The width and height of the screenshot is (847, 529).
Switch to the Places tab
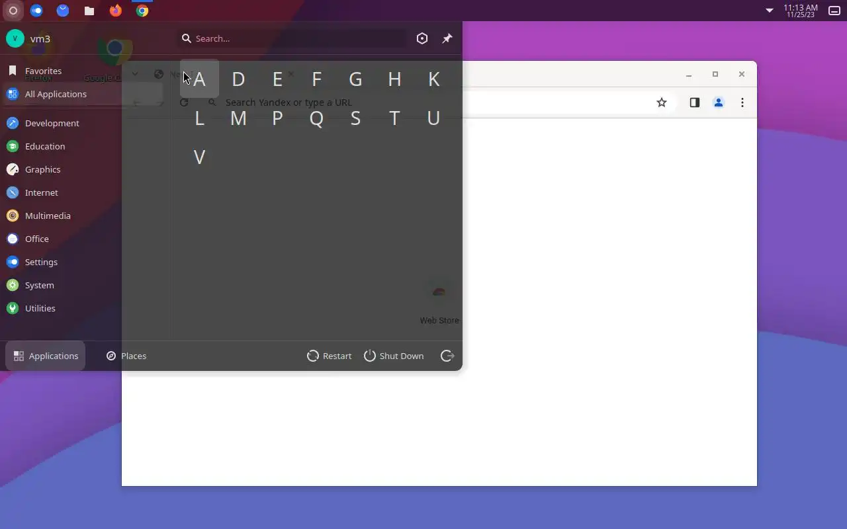point(126,356)
